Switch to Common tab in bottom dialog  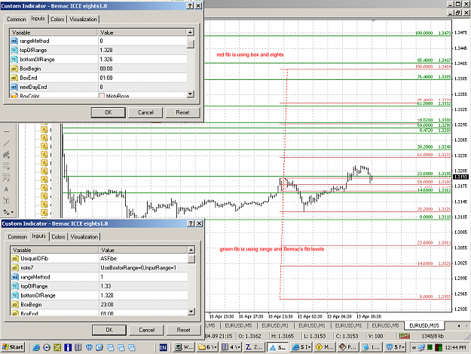coord(17,237)
